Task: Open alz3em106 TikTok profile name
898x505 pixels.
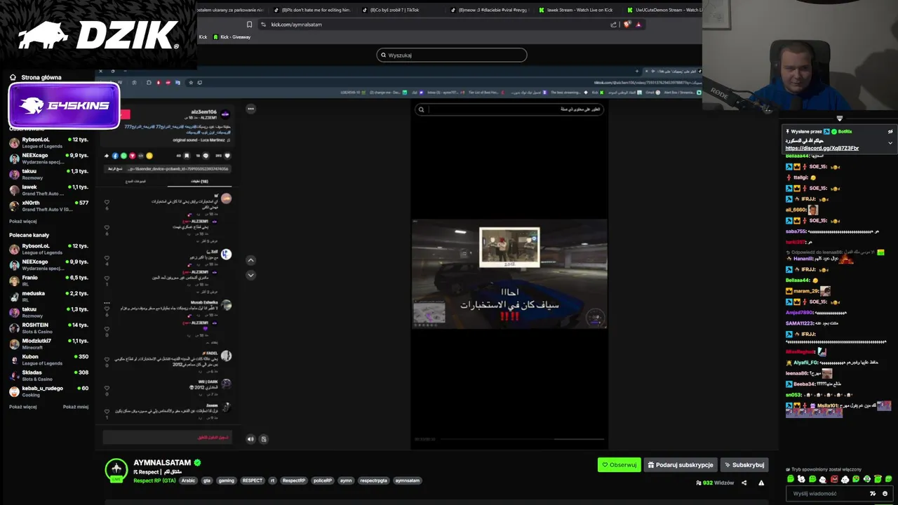Action: pos(204,112)
